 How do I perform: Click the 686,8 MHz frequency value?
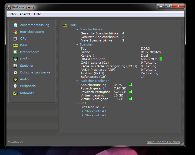coord(149,59)
